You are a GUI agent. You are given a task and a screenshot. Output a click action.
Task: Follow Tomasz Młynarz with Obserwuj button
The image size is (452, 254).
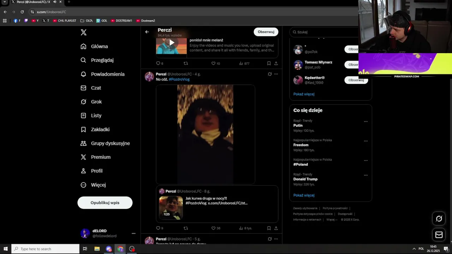(x=352, y=65)
